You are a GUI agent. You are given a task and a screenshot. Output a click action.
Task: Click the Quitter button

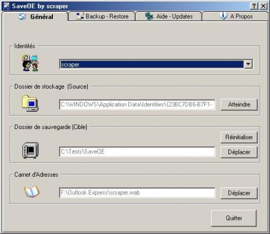coord(234,218)
